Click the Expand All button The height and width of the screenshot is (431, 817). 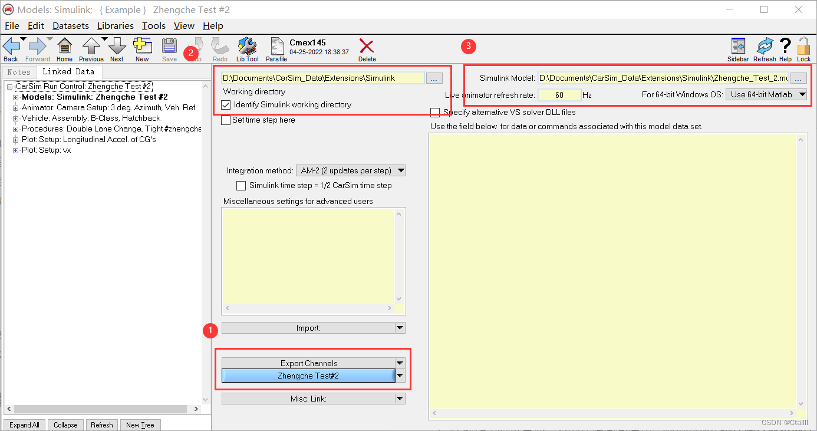click(25, 425)
